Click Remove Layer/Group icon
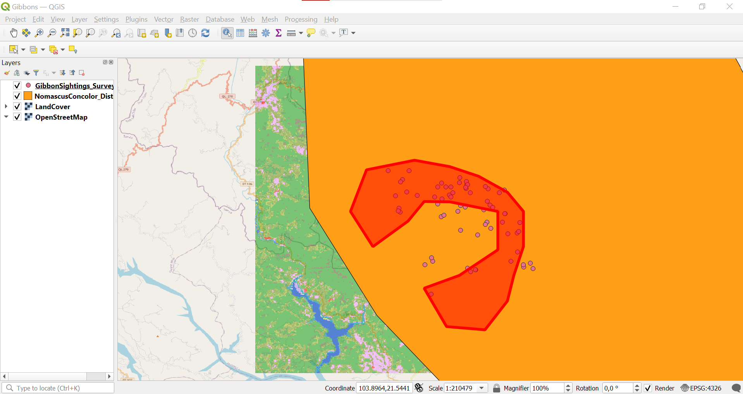This screenshot has width=743, height=394. (x=82, y=73)
